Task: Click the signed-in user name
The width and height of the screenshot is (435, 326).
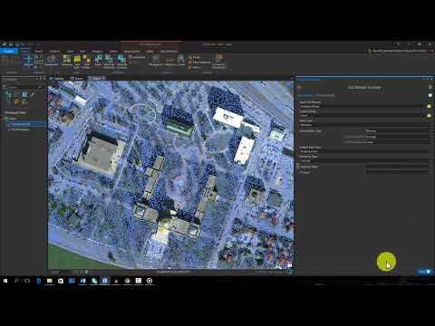Action: coord(399,51)
